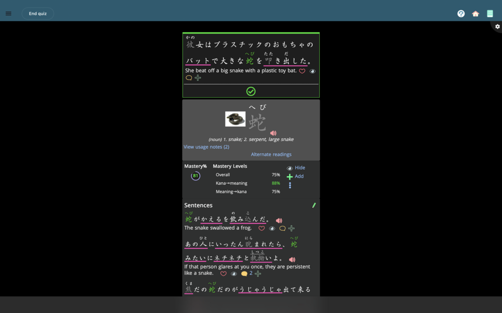The width and height of the screenshot is (502, 313).
Task: Open View usage notes (2)
Action: pyautogui.click(x=206, y=147)
